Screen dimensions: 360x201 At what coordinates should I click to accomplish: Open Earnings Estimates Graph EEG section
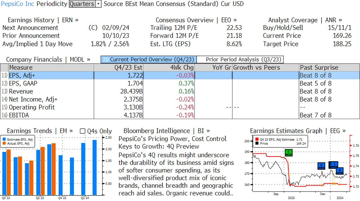click(298, 131)
